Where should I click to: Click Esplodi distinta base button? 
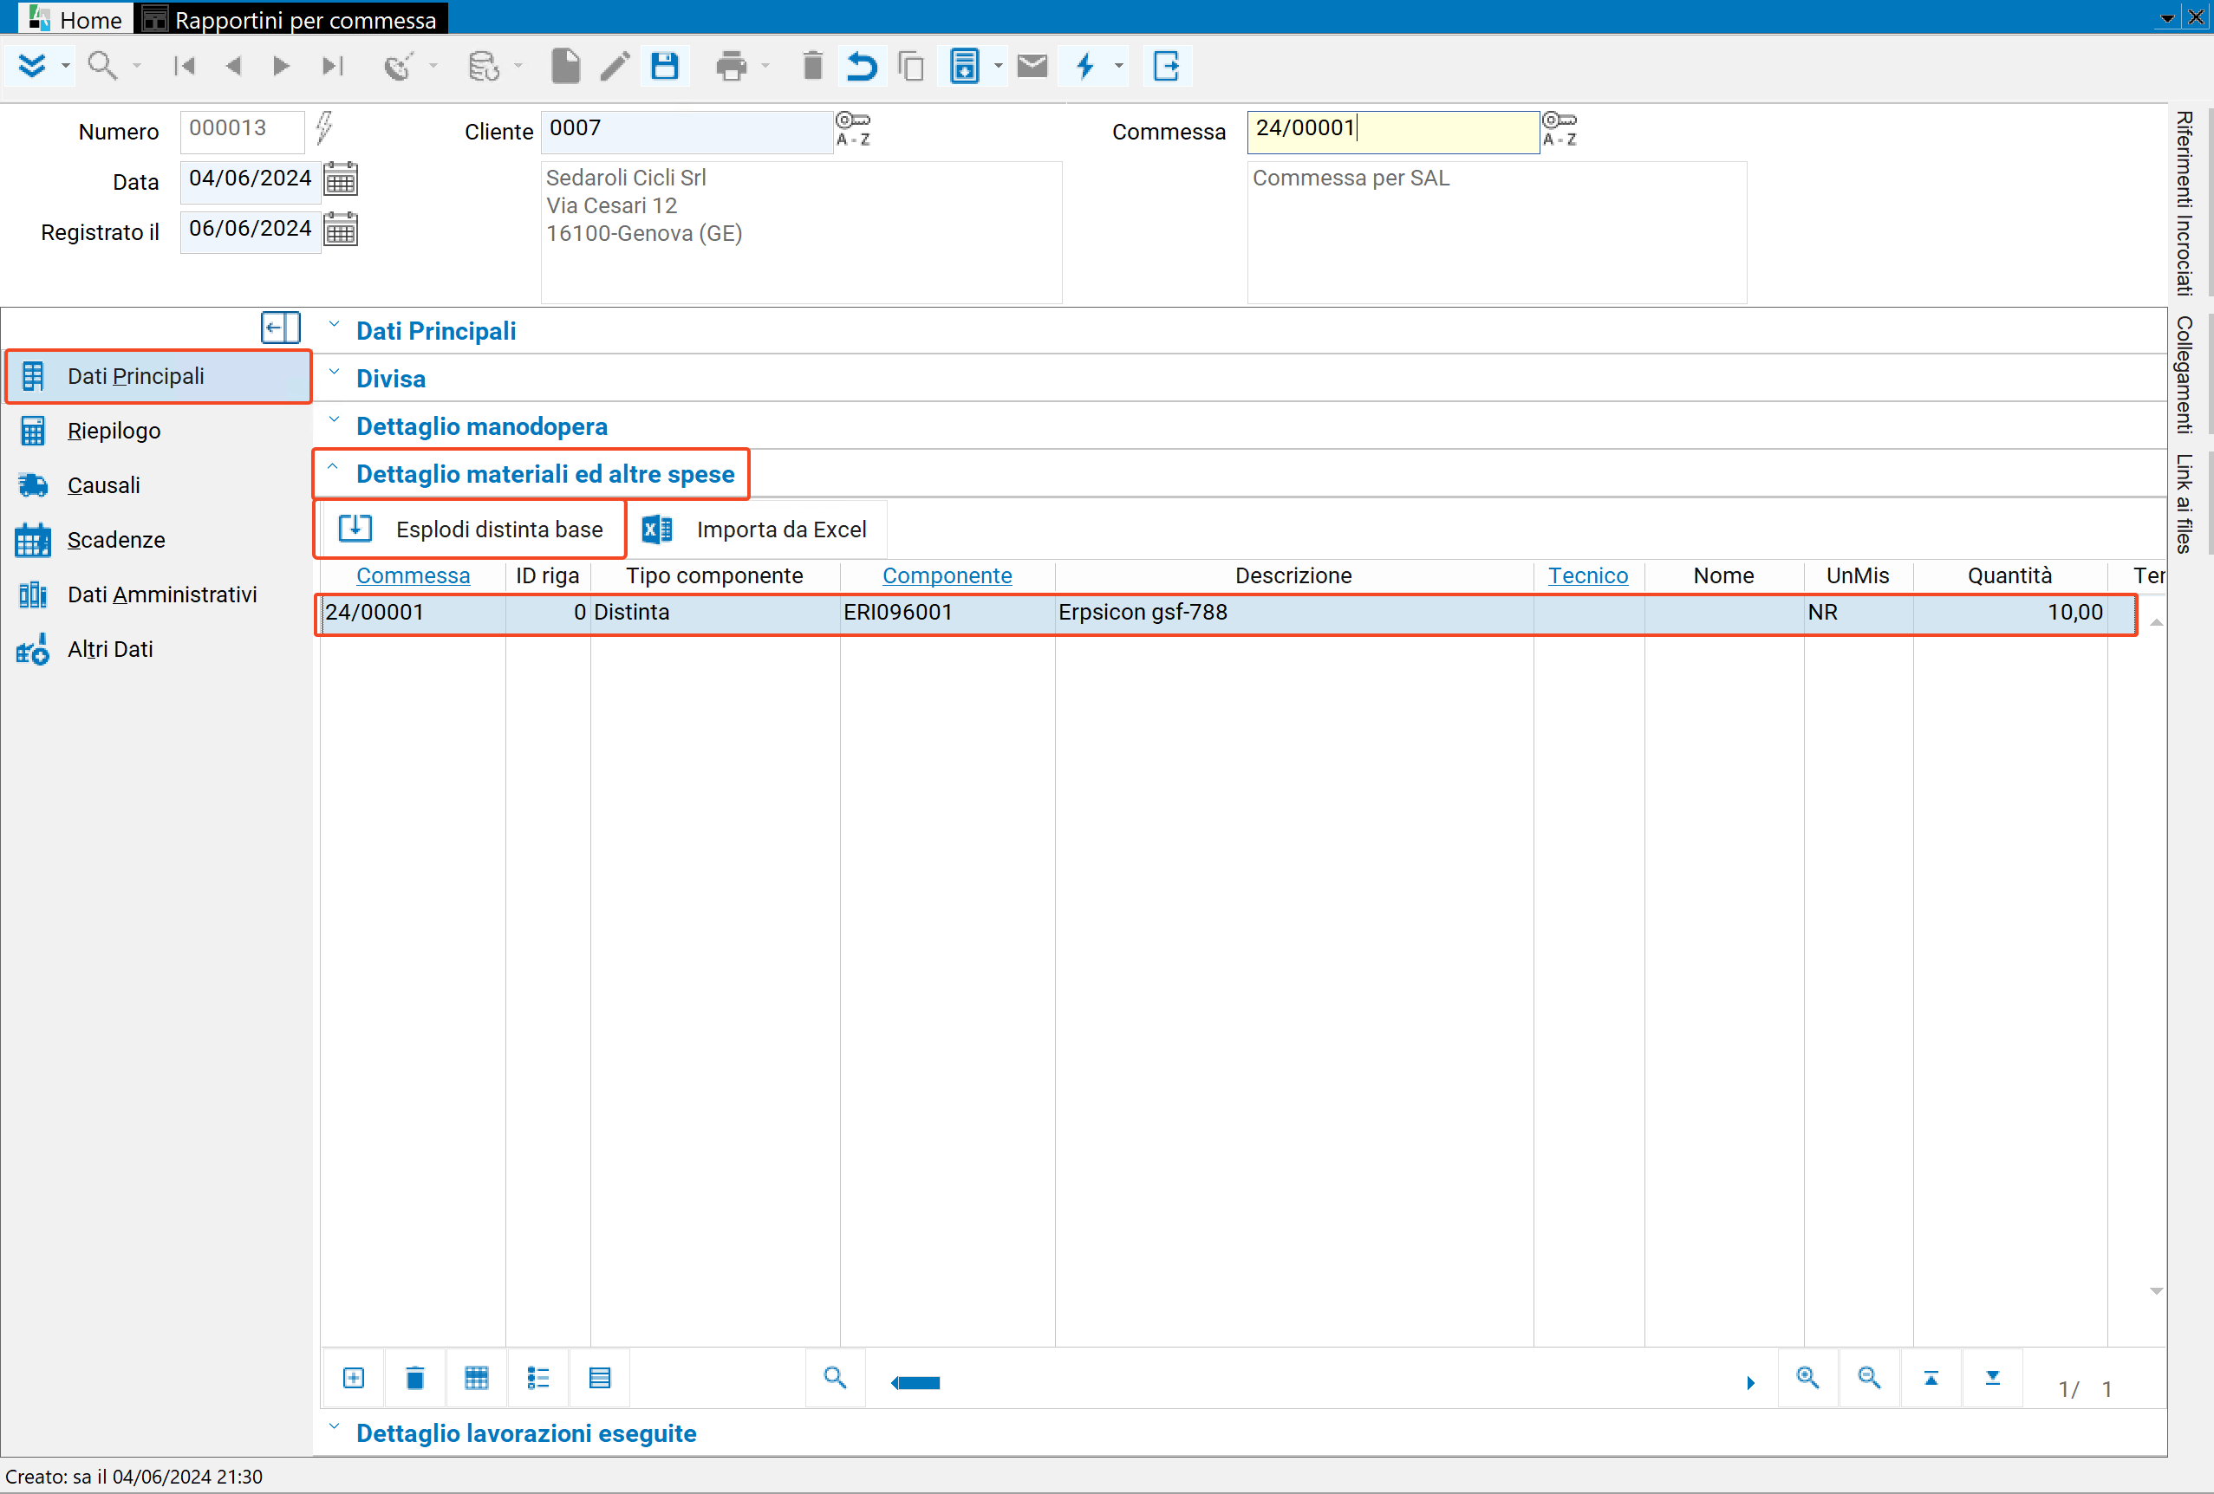[471, 529]
